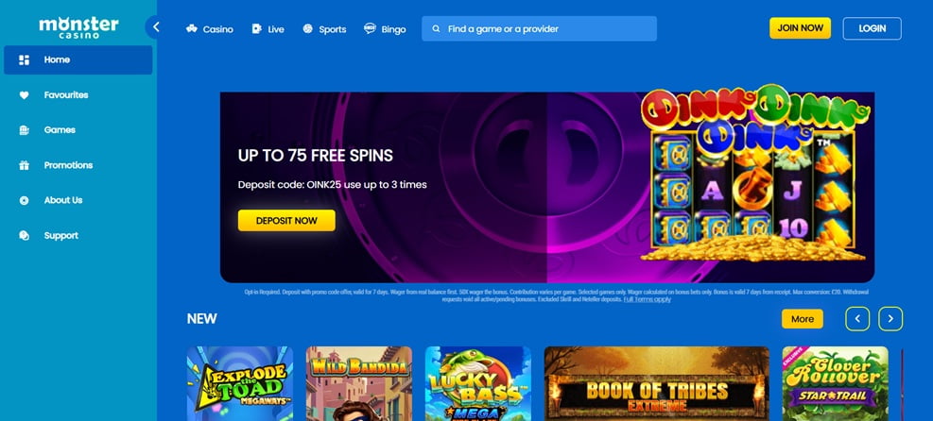The height and width of the screenshot is (421, 933).
Task: Open the Full Terms apply link
Action: (x=647, y=299)
